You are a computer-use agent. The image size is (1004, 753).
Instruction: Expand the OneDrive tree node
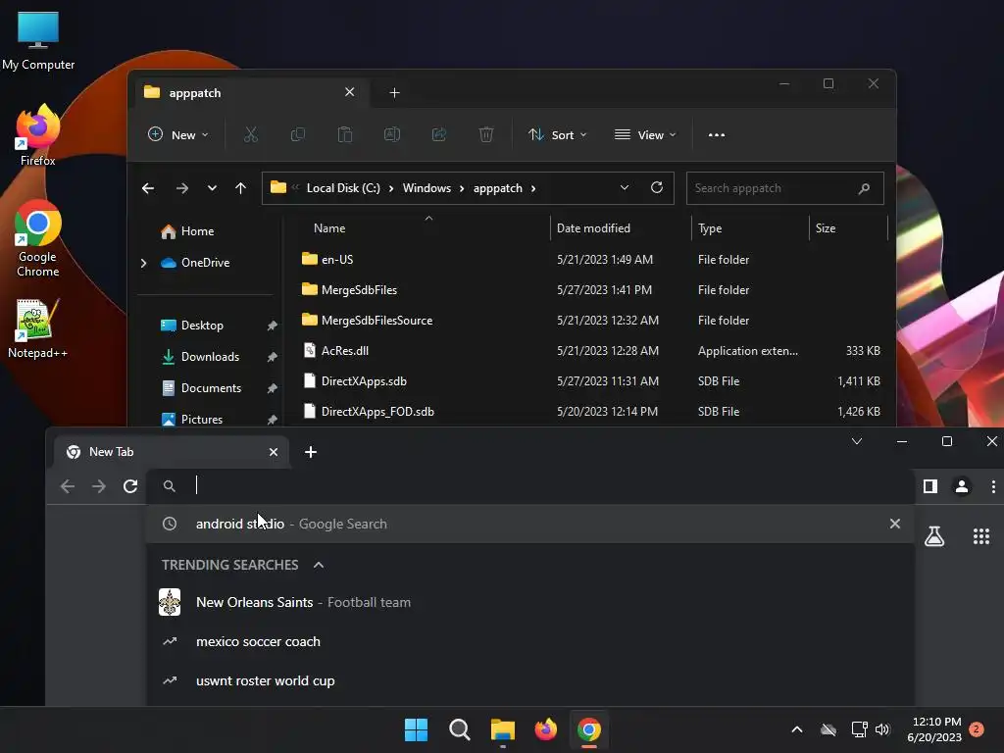tap(143, 263)
